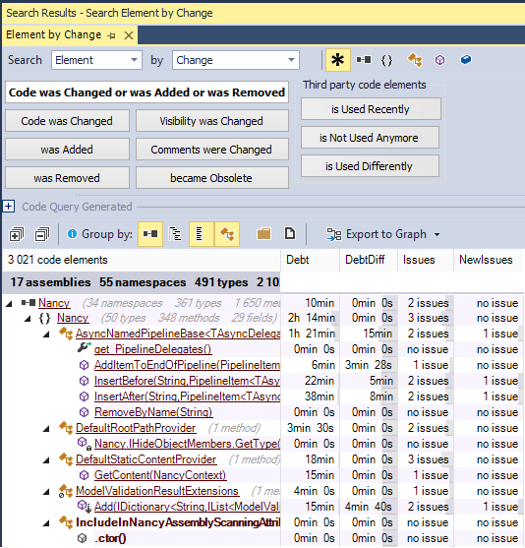Collapse the DefaultRootPathProvider tree node
Screen dimensions: 525x548
pos(46,429)
